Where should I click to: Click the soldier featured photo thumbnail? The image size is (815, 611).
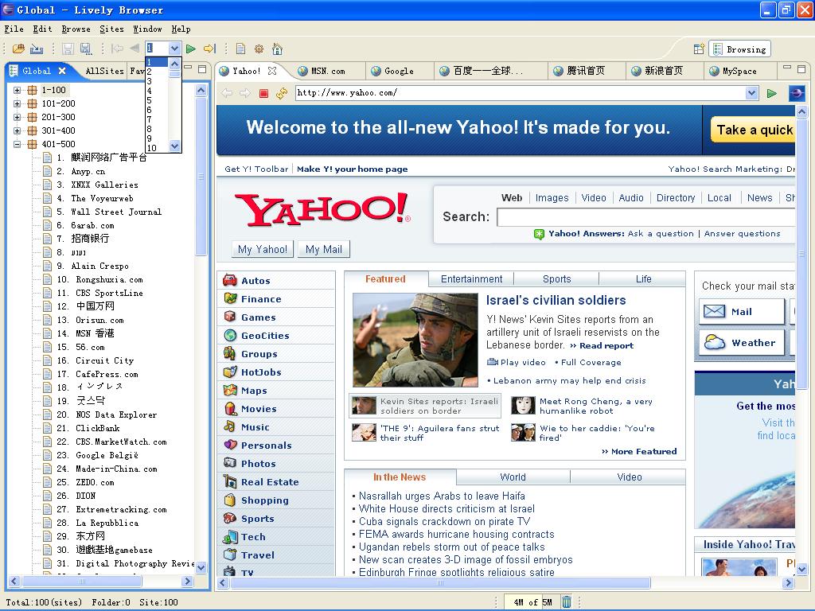coord(415,340)
